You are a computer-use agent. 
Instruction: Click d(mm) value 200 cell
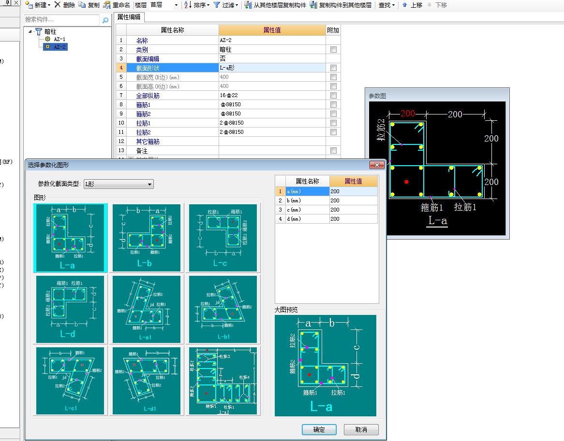(353, 219)
